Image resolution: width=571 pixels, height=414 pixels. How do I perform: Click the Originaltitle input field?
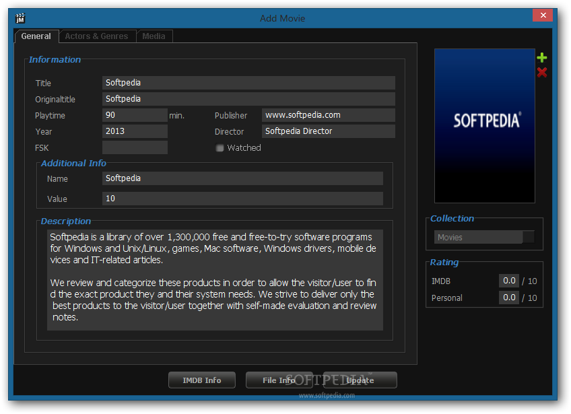tap(248, 99)
